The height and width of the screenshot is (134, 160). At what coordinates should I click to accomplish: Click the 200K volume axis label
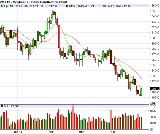click(x=153, y=117)
